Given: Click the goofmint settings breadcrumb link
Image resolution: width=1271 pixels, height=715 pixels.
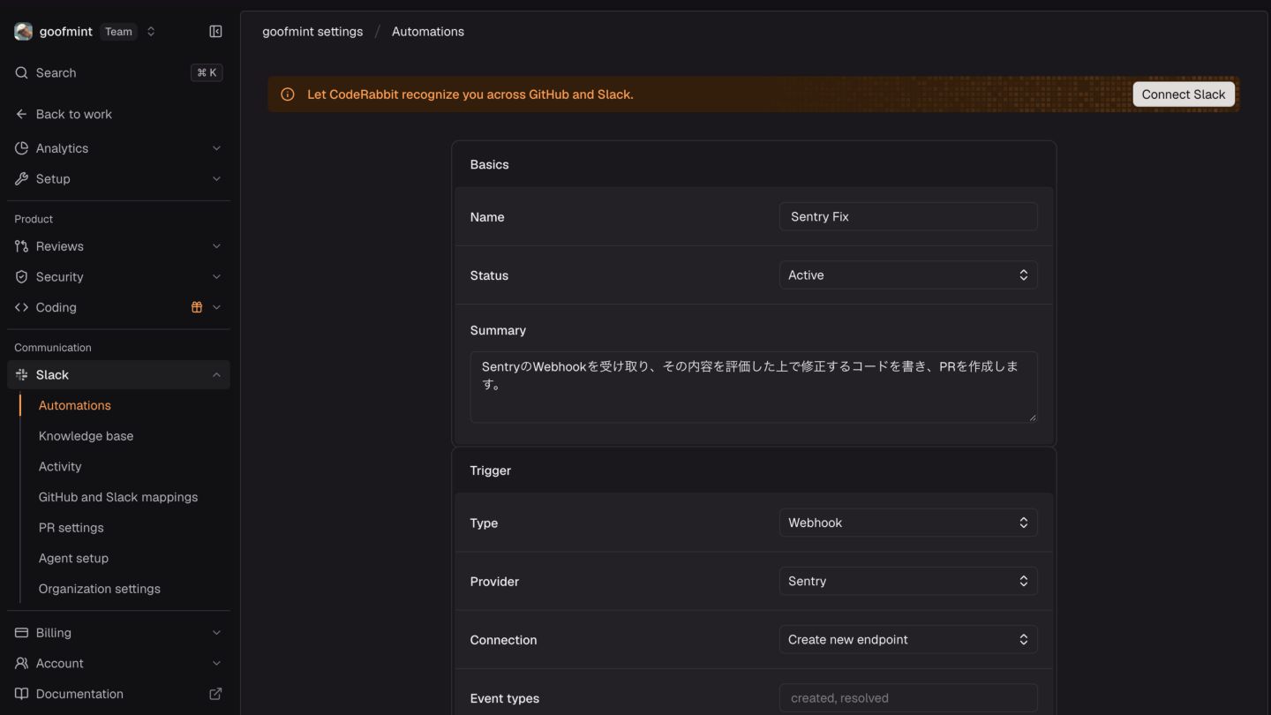Looking at the screenshot, I should (312, 32).
